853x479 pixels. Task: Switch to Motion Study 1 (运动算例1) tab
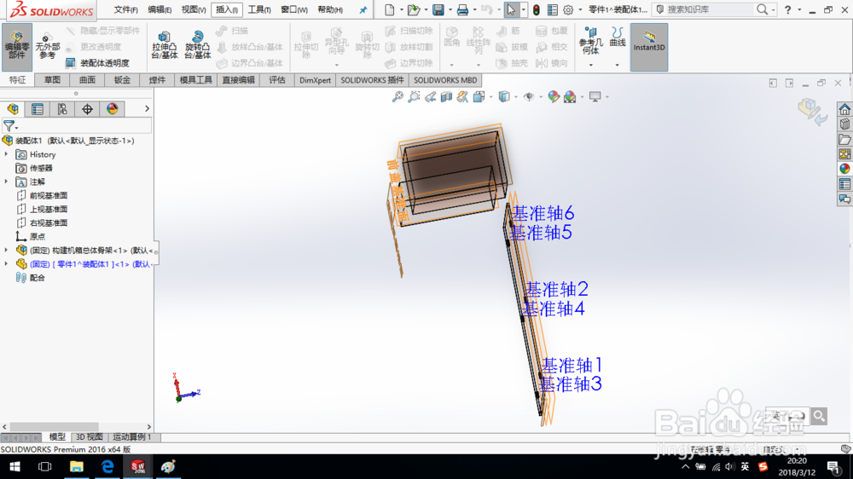pos(132,436)
